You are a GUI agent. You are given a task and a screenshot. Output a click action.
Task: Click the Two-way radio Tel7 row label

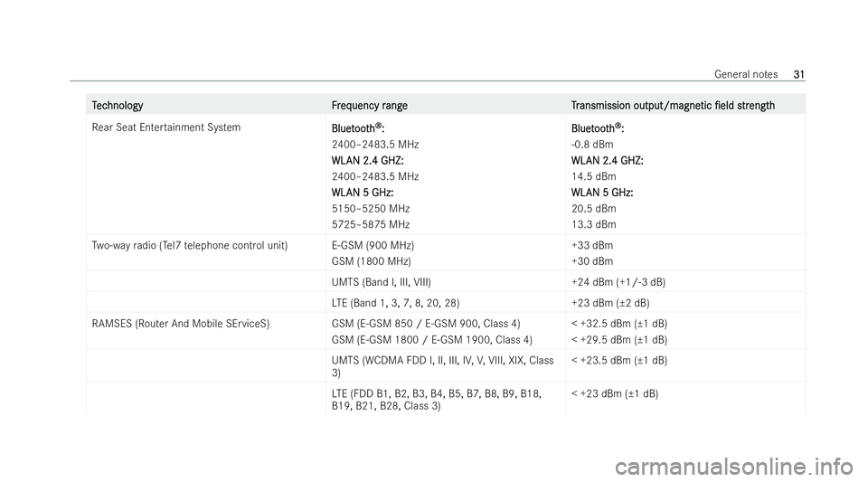click(x=190, y=245)
